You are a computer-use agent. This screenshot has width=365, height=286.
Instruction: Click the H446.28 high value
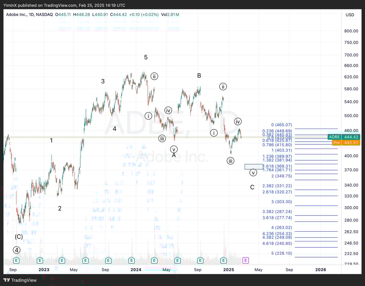pyautogui.click(x=82, y=15)
